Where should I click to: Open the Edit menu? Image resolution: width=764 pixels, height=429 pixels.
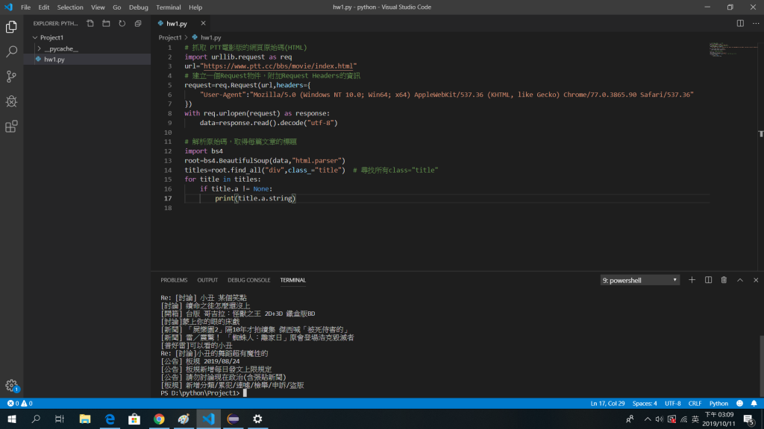44,7
